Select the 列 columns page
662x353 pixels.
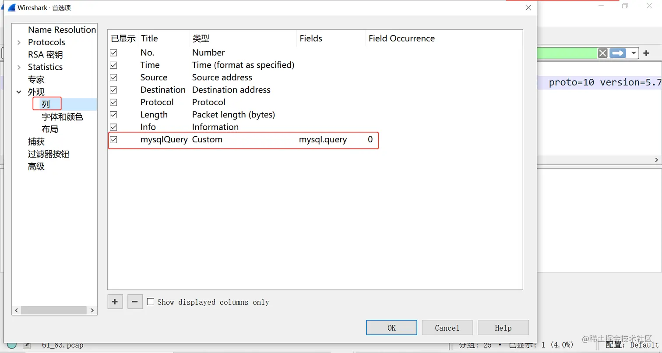coord(46,104)
